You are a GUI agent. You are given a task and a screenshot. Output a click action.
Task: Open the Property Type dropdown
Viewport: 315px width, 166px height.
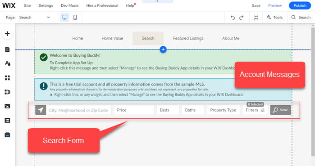pos(224,110)
